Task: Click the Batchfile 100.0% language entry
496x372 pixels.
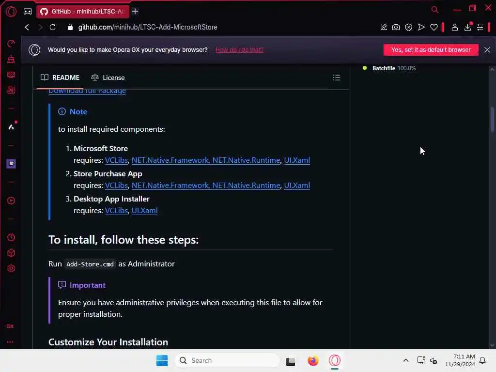Action: tap(390, 68)
